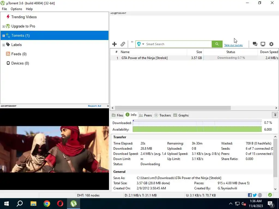The image size is (279, 209).
Task: Click the torrent list horizontal scrollbar
Action: tap(173, 108)
